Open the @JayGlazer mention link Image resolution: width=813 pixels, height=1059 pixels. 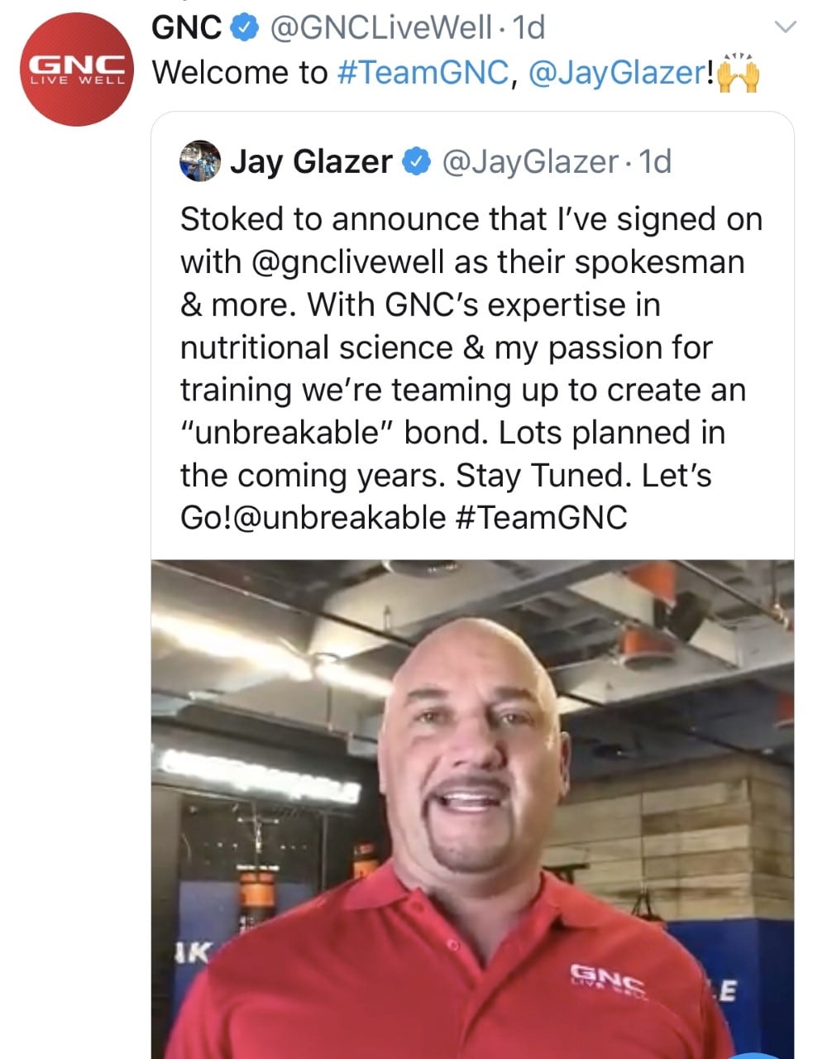click(617, 73)
